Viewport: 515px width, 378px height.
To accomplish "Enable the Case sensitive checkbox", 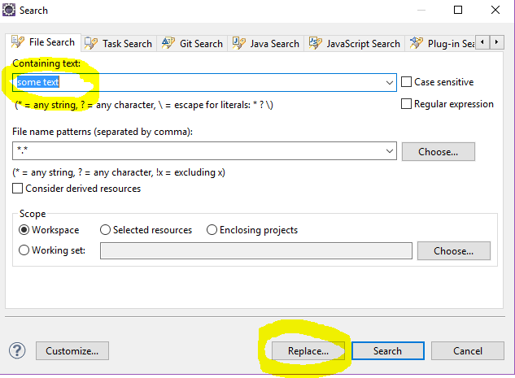I will click(406, 82).
